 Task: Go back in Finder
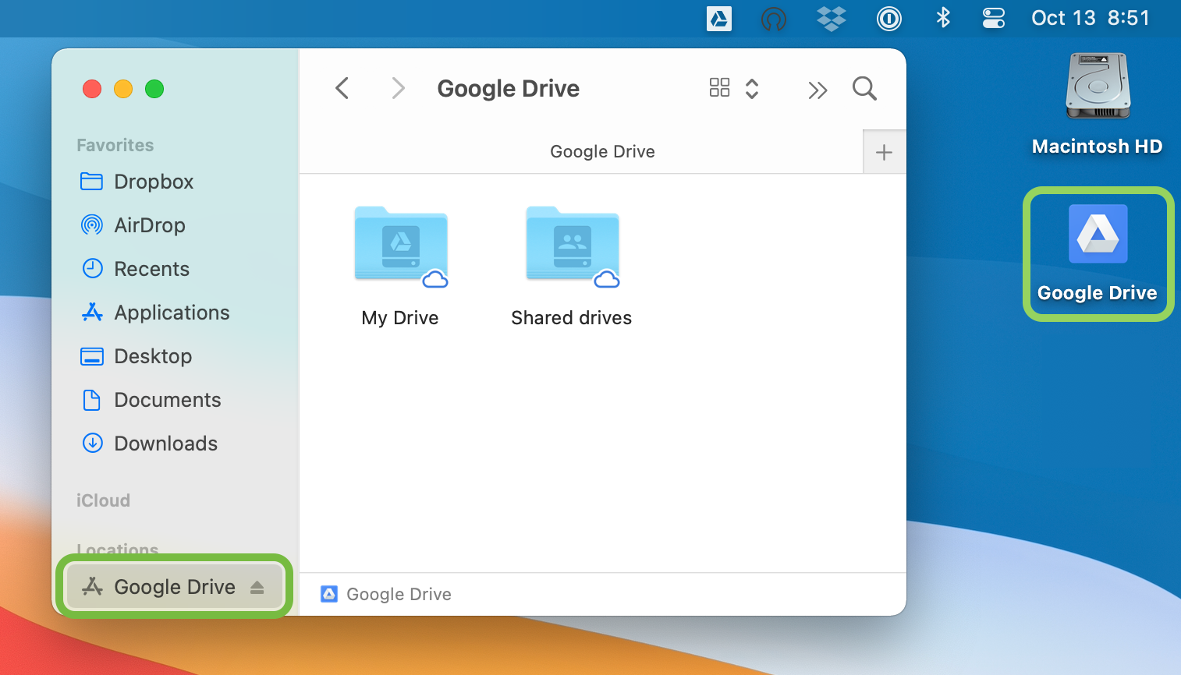pos(342,88)
